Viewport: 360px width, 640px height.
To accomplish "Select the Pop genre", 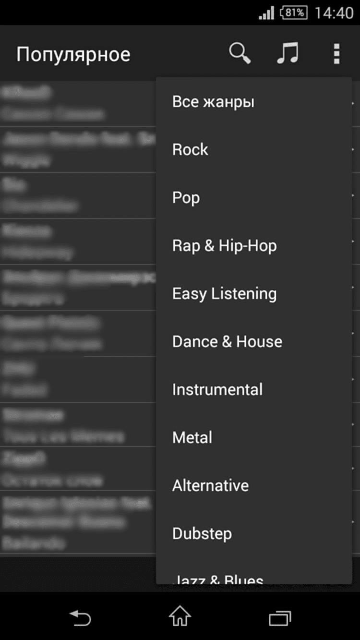I will (186, 198).
